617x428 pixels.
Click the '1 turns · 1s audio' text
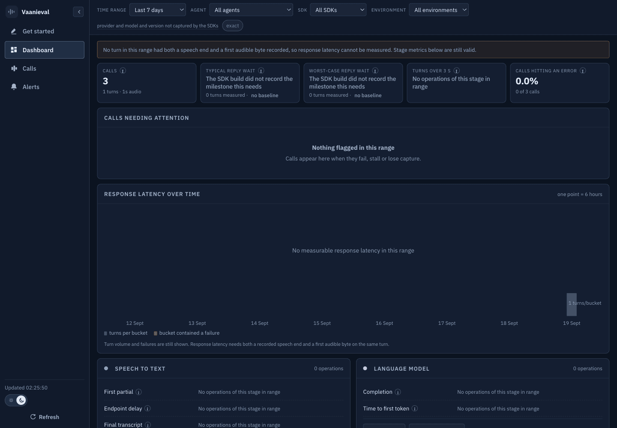tap(122, 92)
